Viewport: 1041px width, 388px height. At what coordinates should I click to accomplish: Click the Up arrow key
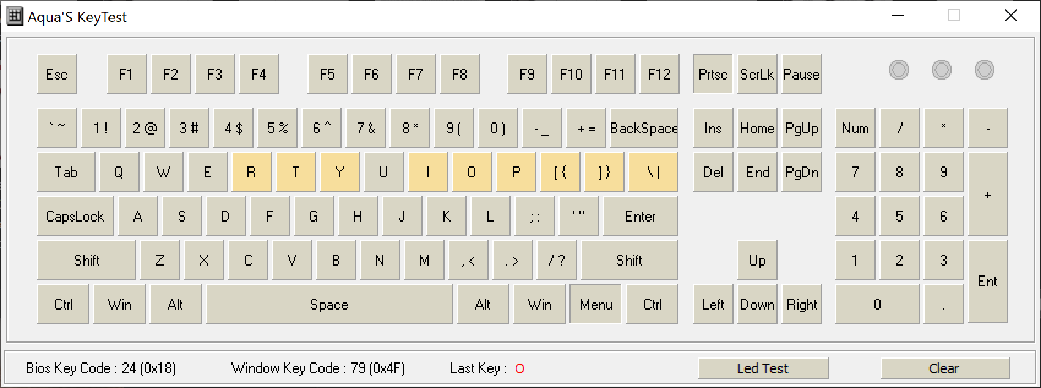(x=757, y=261)
